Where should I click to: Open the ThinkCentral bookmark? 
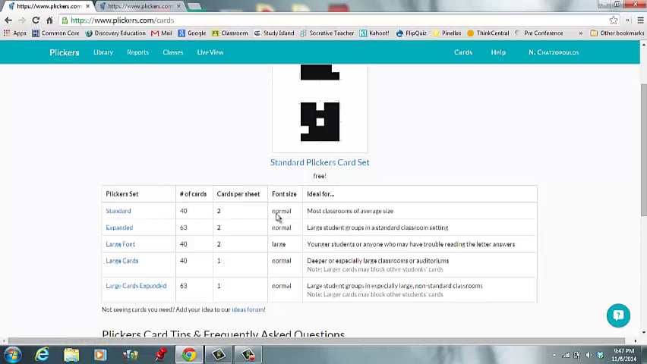coord(488,33)
